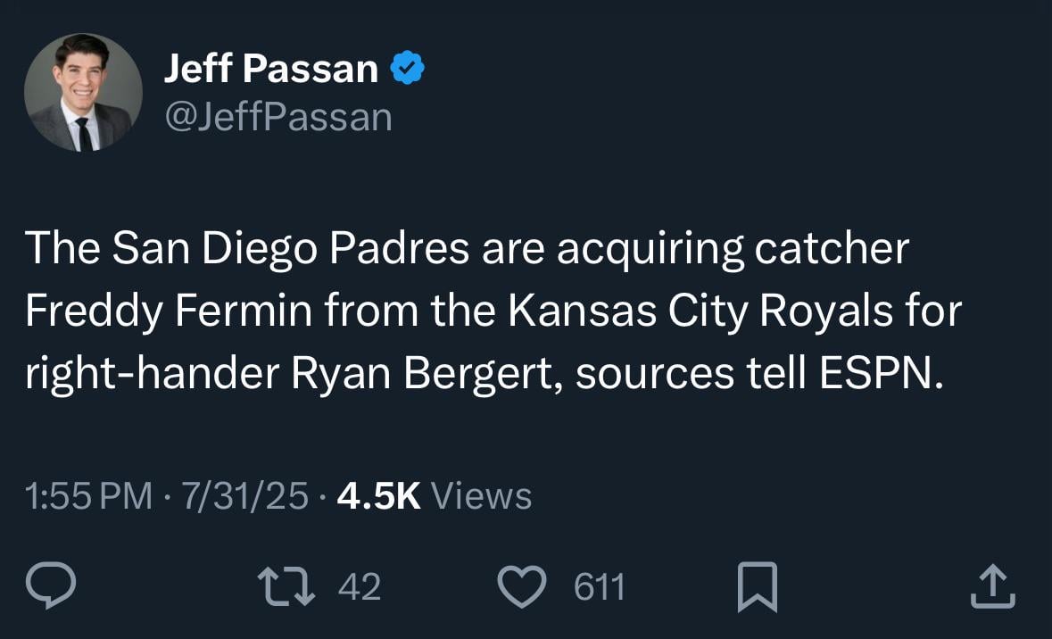Open the 4.5K Views analytics
The height and width of the screenshot is (639, 1052).
(x=435, y=496)
